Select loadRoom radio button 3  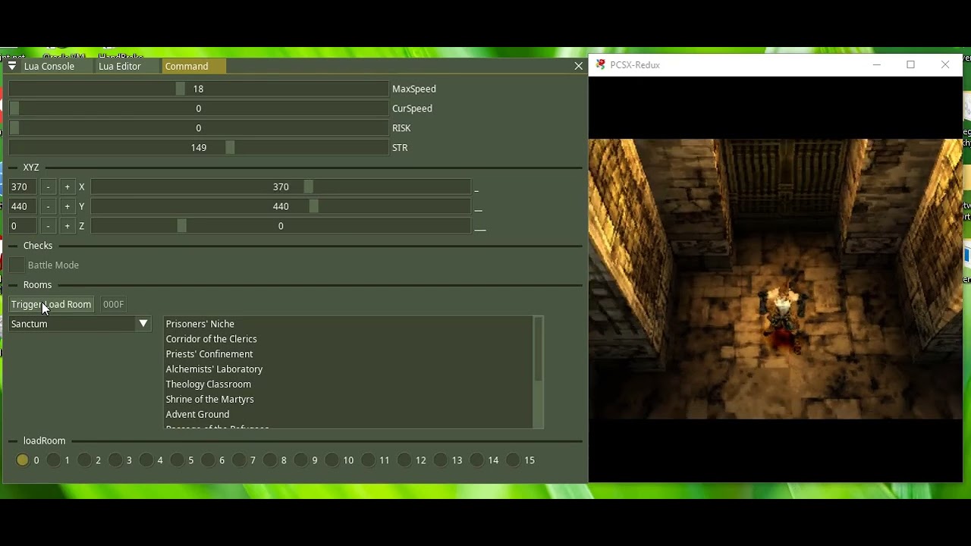pos(115,460)
